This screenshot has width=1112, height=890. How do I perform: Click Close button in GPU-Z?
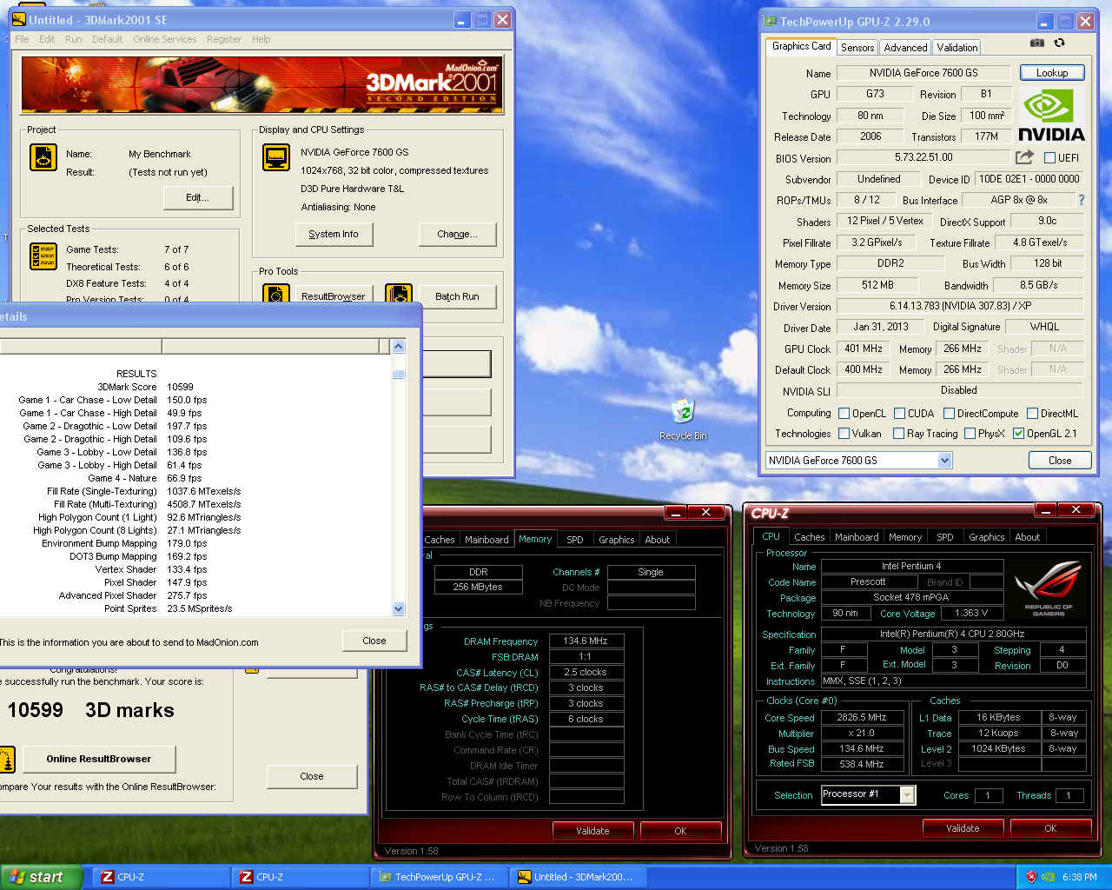(x=1060, y=461)
